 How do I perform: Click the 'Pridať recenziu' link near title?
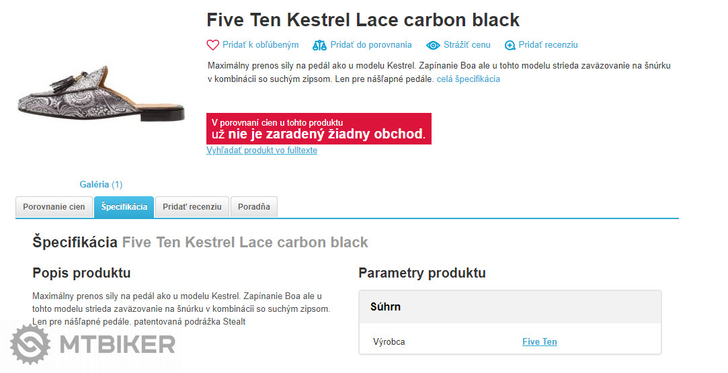[548, 45]
